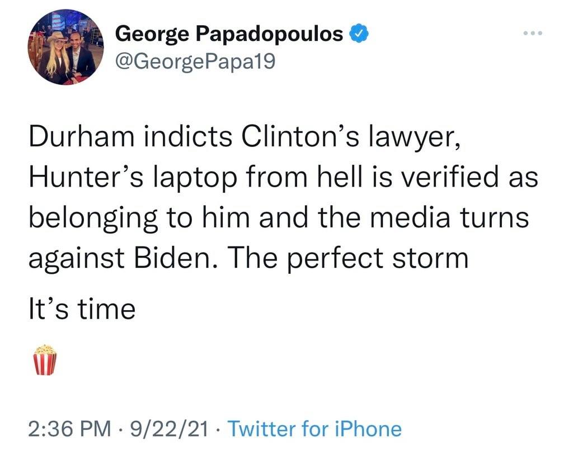
Task: Click the blue verified badge icon
Action: (x=359, y=34)
